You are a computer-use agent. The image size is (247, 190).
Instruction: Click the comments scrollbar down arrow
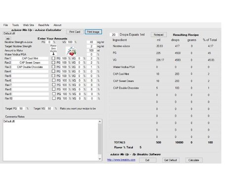tap(100, 158)
